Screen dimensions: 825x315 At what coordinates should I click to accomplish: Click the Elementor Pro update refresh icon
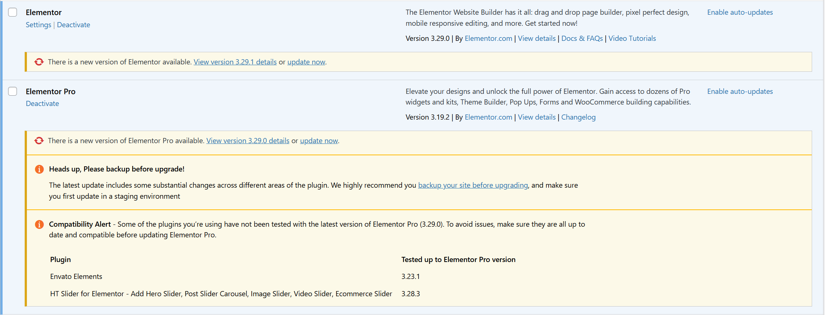(x=39, y=141)
